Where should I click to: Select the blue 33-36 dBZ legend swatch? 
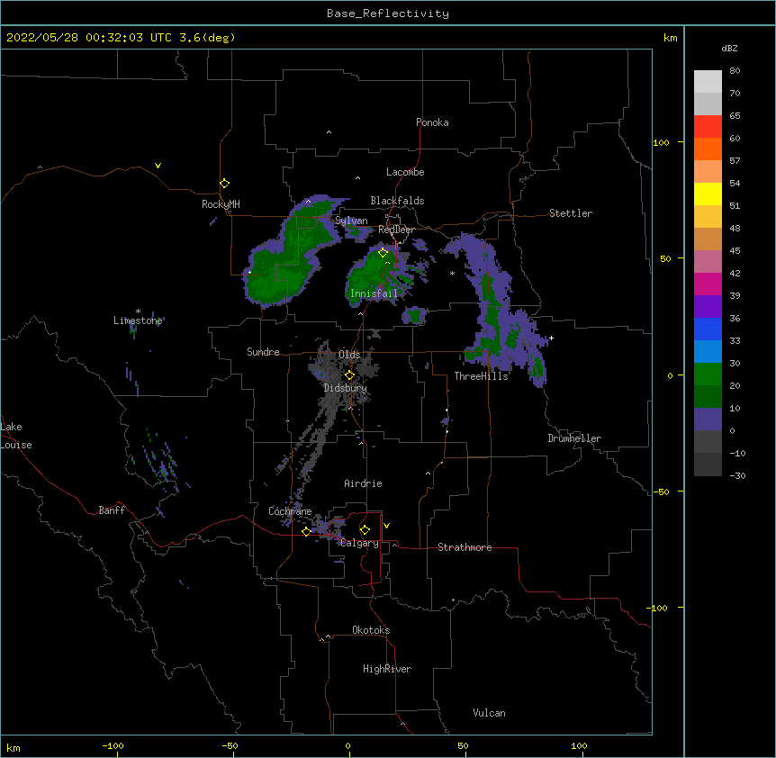click(708, 329)
